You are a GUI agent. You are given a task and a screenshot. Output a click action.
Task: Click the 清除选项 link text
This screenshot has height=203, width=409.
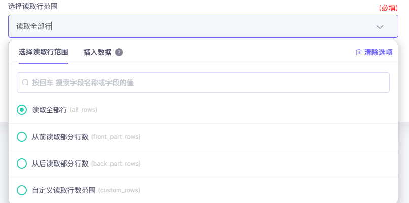[x=379, y=52]
